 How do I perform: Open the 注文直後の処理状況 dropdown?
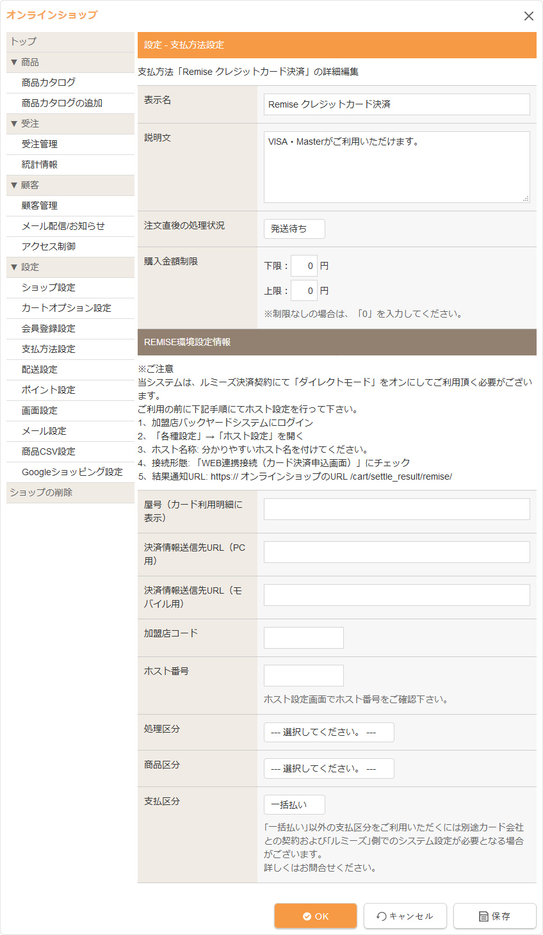[294, 229]
